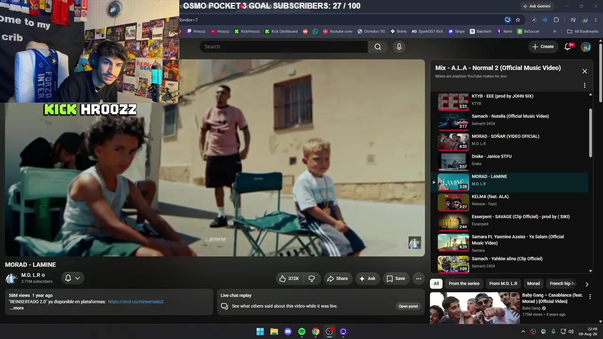Play Drake - Janice STFU from mix
The width and height of the screenshot is (603, 339).
point(511,162)
